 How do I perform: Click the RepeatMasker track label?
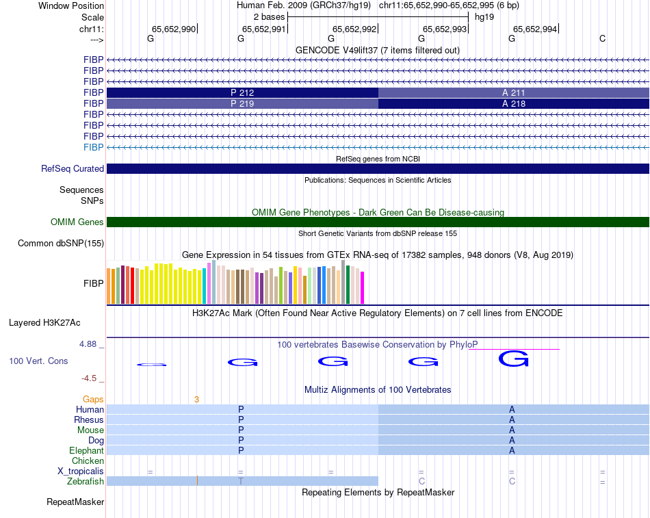pyautogui.click(x=75, y=502)
